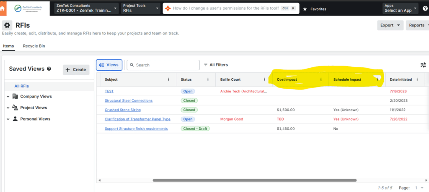This screenshot has width=429, height=192.
Task: Open the orange home icon
Action: 2,8
